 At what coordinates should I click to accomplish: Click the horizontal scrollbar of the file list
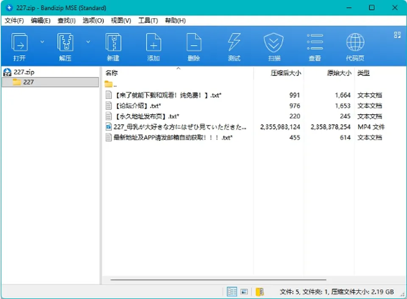click(218, 280)
